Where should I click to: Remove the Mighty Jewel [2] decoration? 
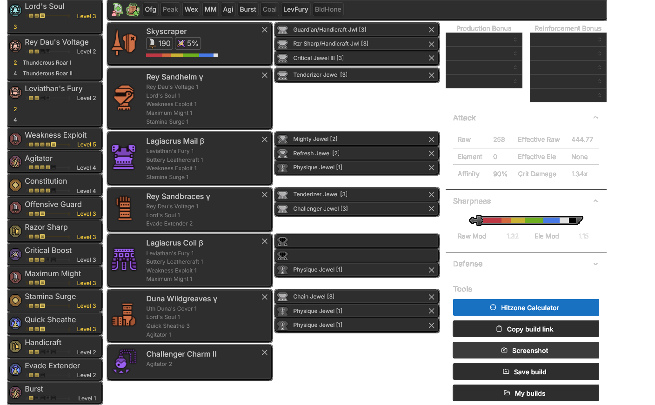431,139
